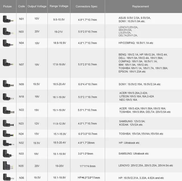Click the N07 connector tip picture
Viewport: 182px width, 181px height.
pyautogui.click(x=8, y=63)
